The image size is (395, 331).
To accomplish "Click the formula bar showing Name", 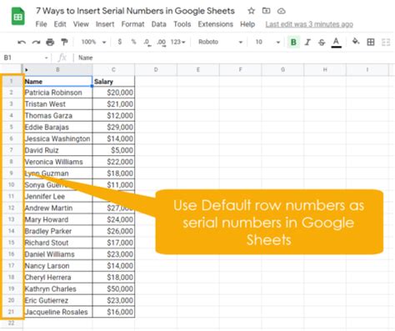I will coord(233,58).
